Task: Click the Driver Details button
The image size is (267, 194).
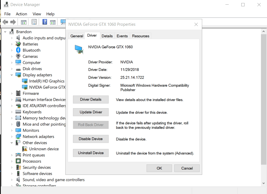Action: 91,99
